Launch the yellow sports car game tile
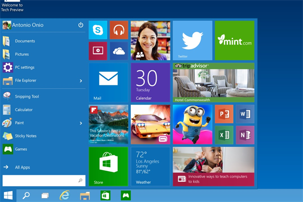 pos(150,124)
